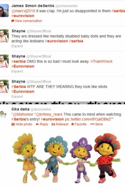Open James Simon deSenlis profile avatar
Viewport: 125px width, 187px height.
(4, 11)
